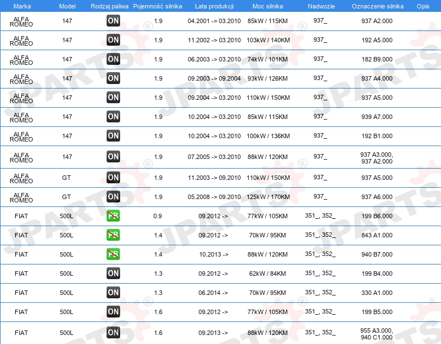Click the PB petrol icon in the 940 B7.000 row

(x=113, y=254)
